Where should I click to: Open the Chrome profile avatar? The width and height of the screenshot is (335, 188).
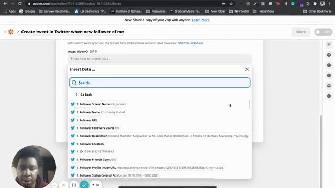(x=322, y=4)
